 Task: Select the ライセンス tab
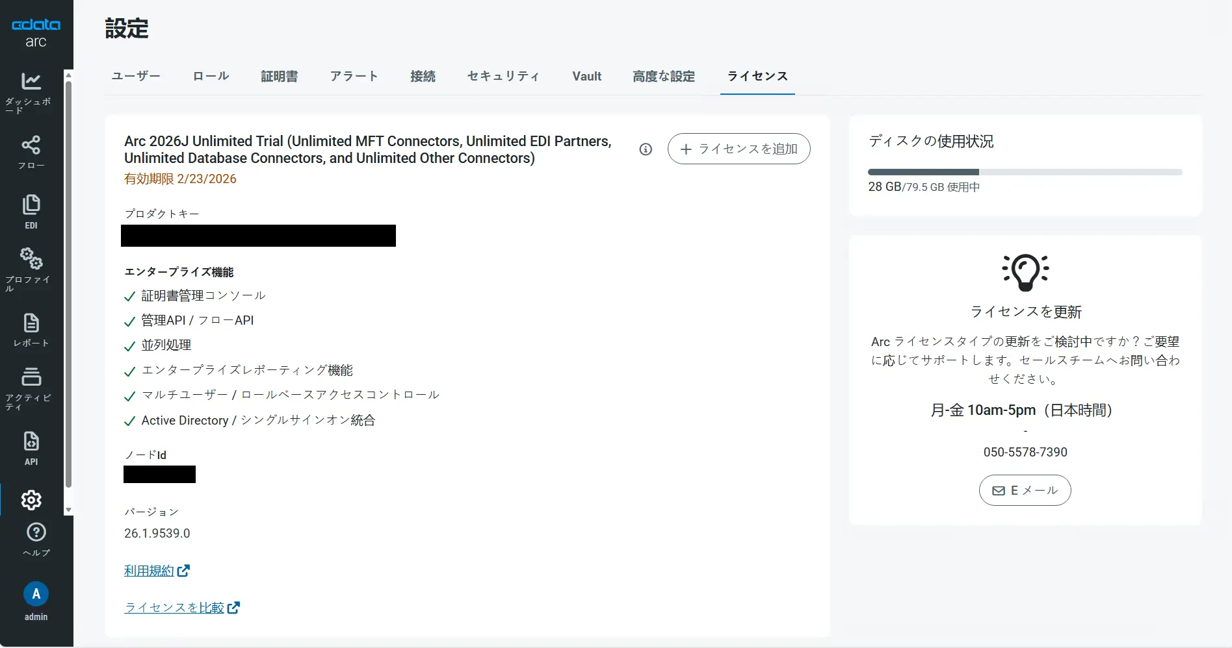757,77
